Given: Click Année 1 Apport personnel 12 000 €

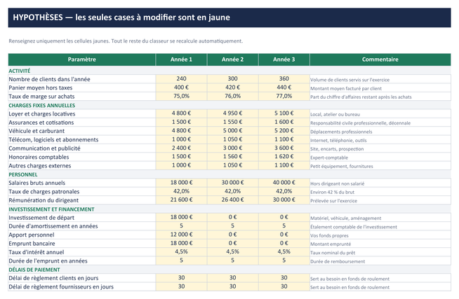Looking at the screenshot, I should click(181, 235).
